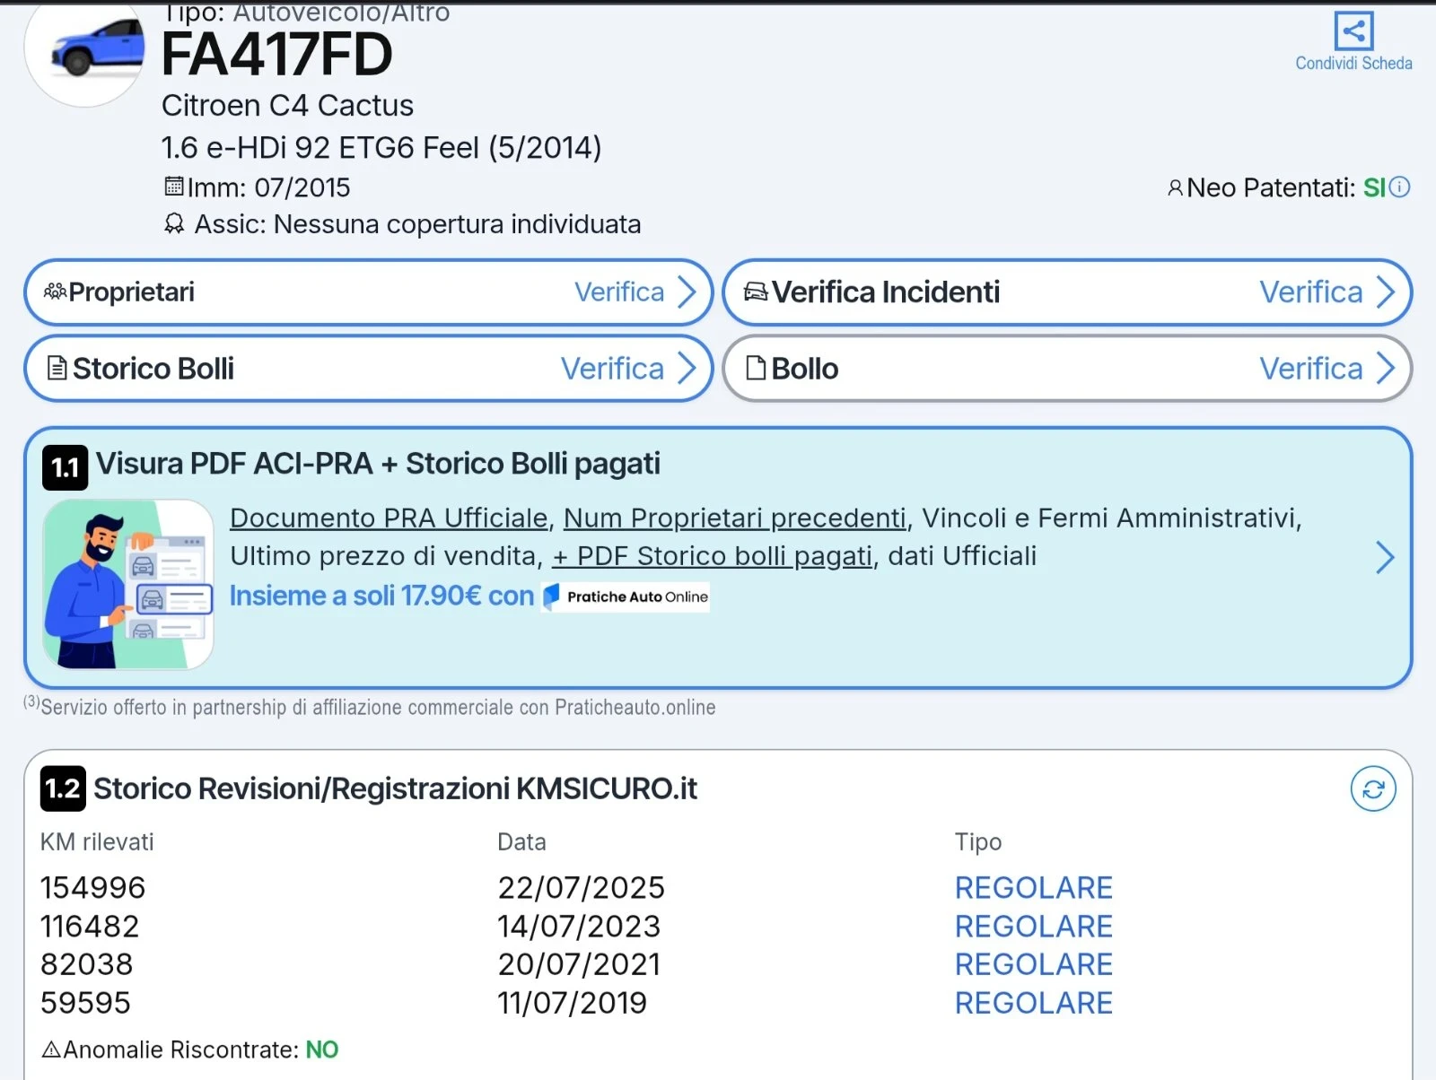
Task: Click the person icon beside Neo Patentati
Action: pyautogui.click(x=1175, y=188)
